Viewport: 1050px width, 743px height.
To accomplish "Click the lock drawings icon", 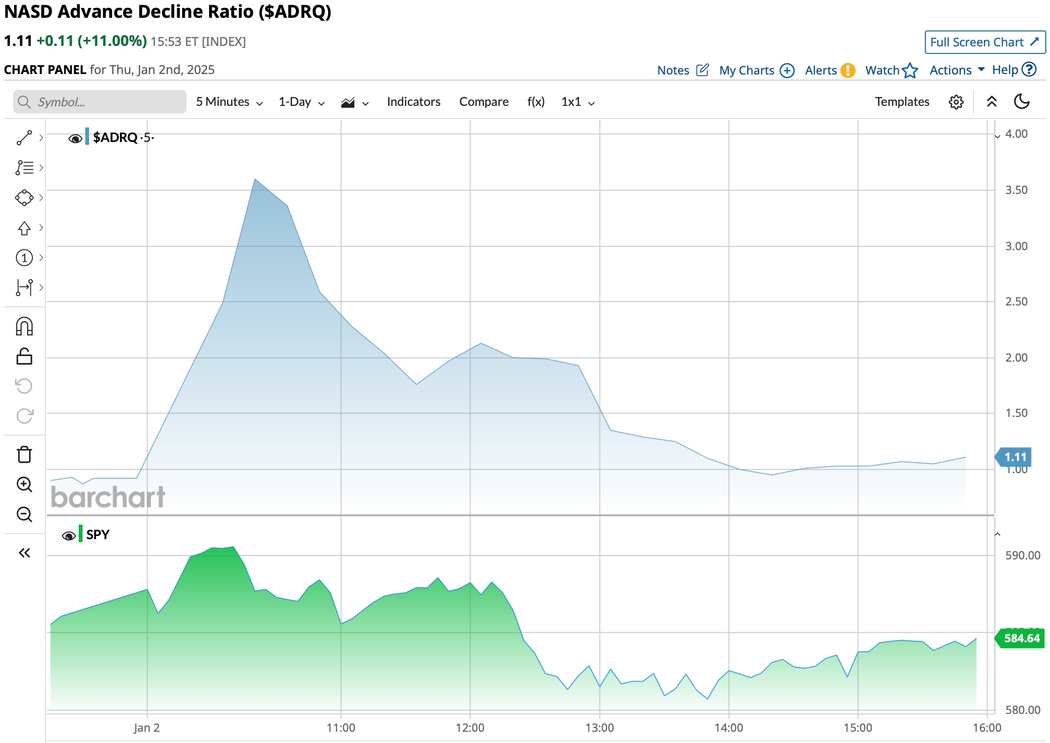I will pyautogui.click(x=24, y=357).
